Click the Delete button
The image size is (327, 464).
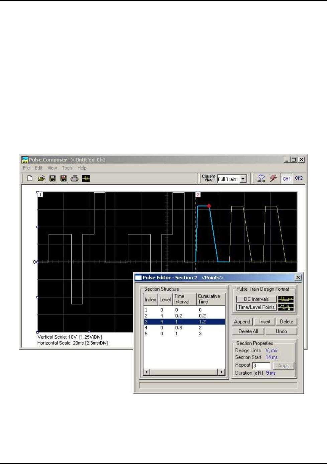[287, 321]
